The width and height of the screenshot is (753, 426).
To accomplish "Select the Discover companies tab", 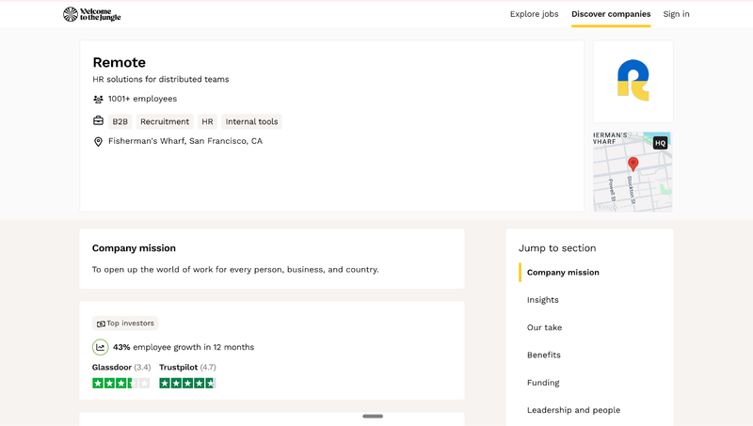I will (611, 14).
